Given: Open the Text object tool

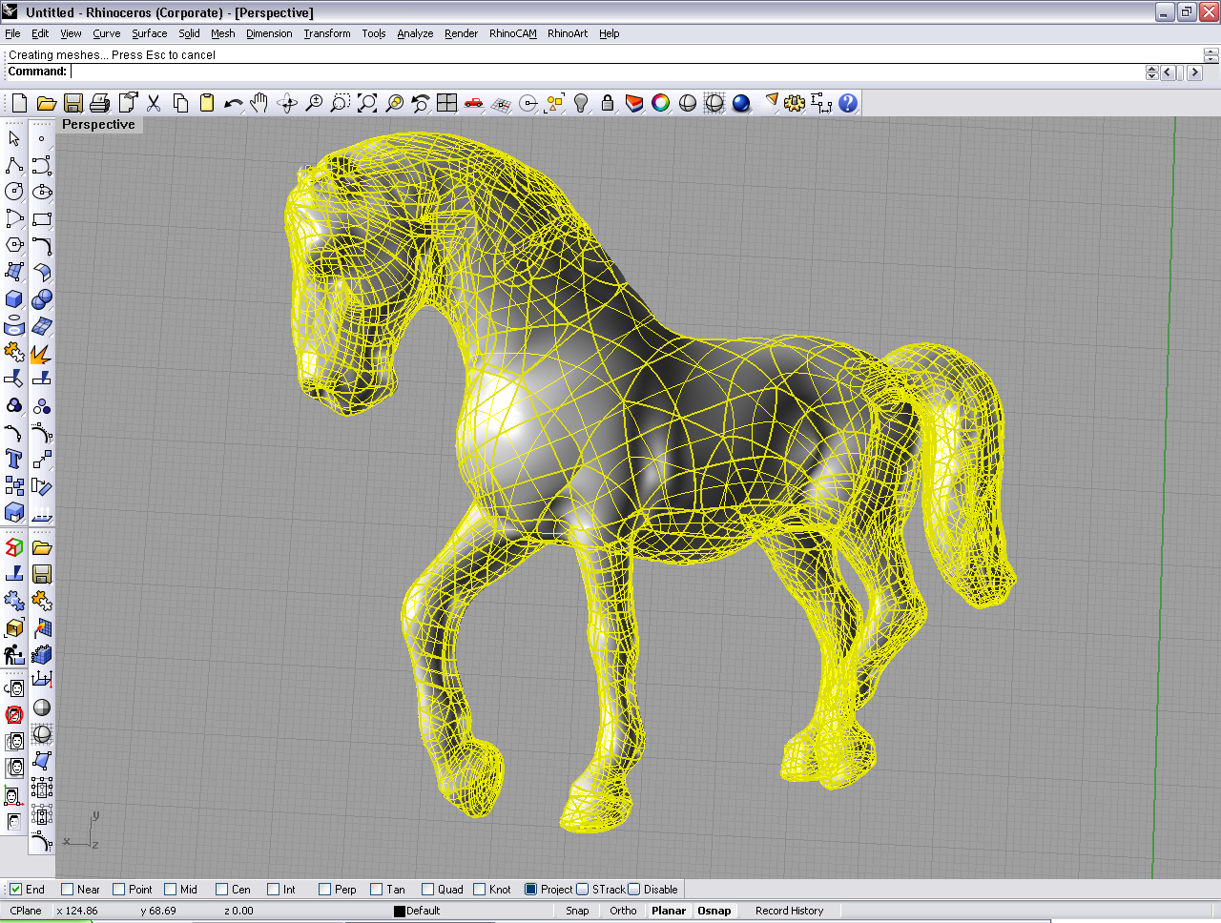Looking at the screenshot, I should (x=13, y=460).
